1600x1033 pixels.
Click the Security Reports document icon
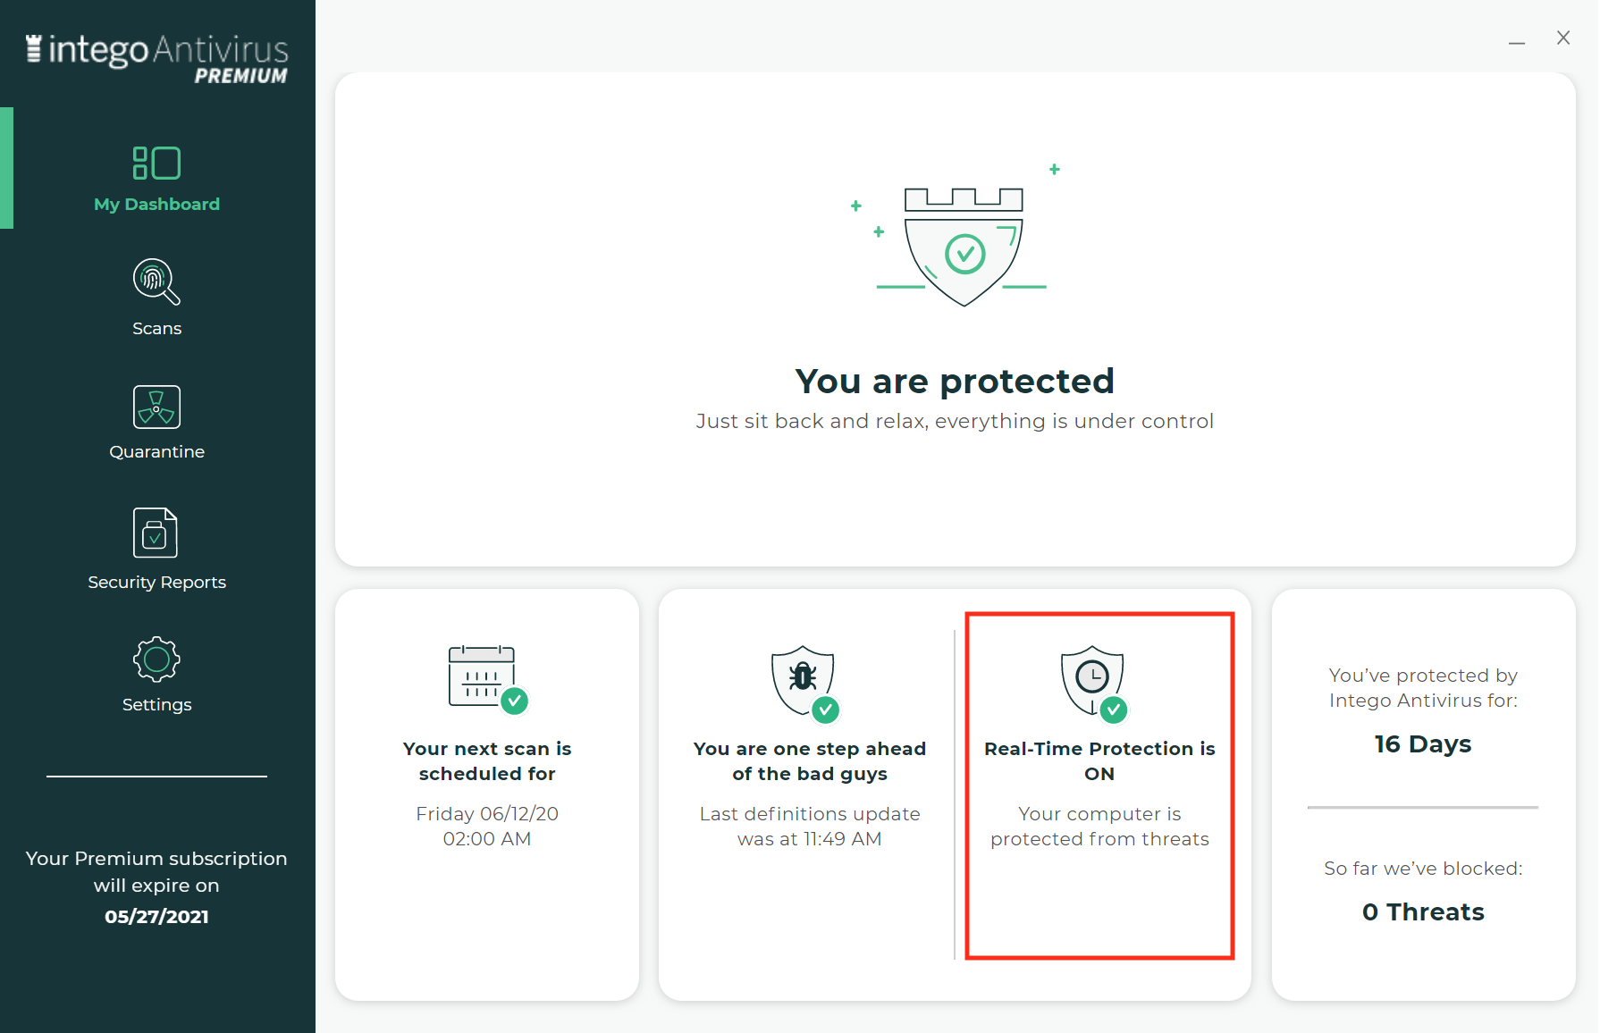[x=156, y=533]
